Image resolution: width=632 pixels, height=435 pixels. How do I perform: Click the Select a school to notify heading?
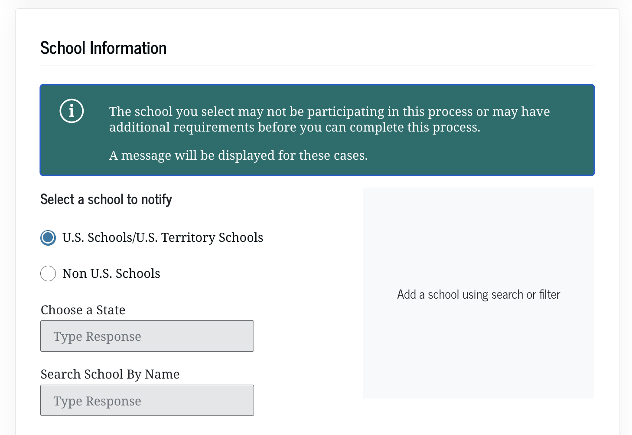106,200
